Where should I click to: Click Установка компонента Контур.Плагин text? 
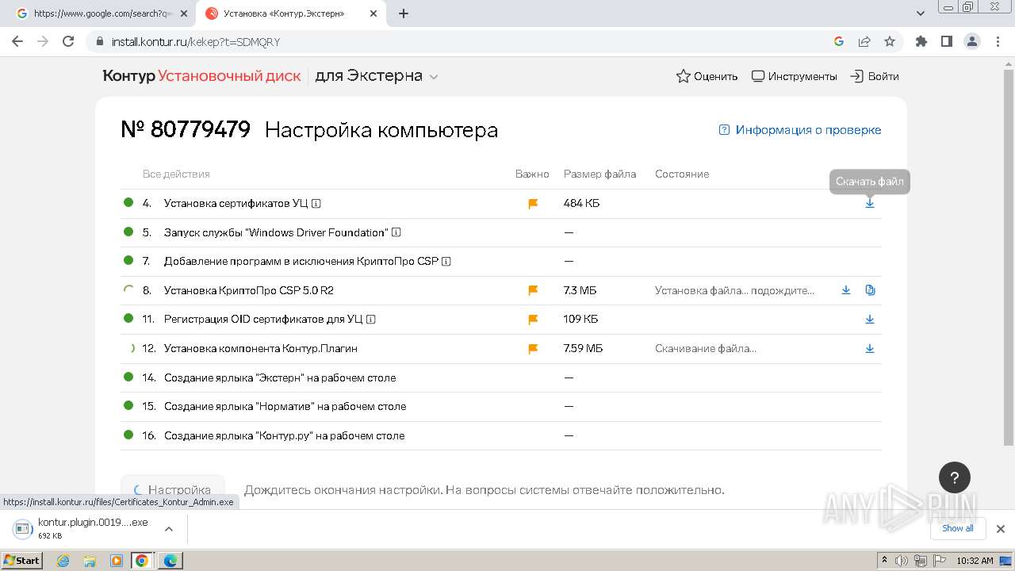coord(261,348)
